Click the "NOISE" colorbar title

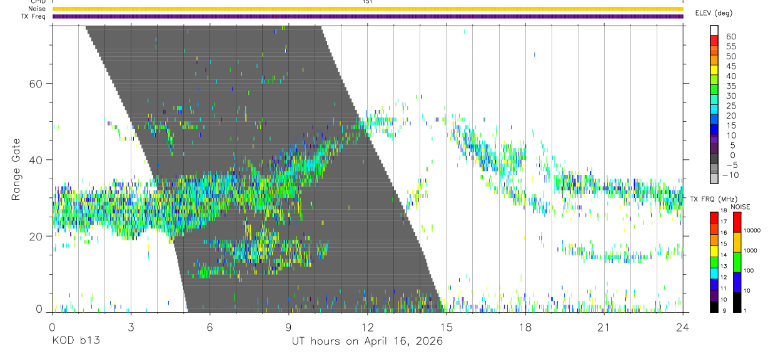pos(740,207)
